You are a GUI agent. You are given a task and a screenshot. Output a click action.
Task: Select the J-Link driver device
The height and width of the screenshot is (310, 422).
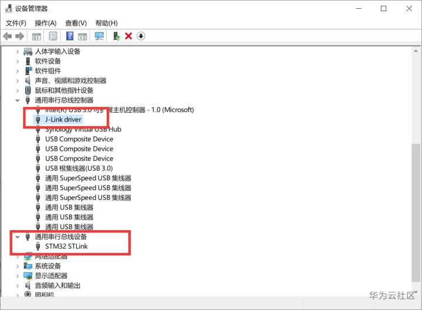tap(63, 119)
